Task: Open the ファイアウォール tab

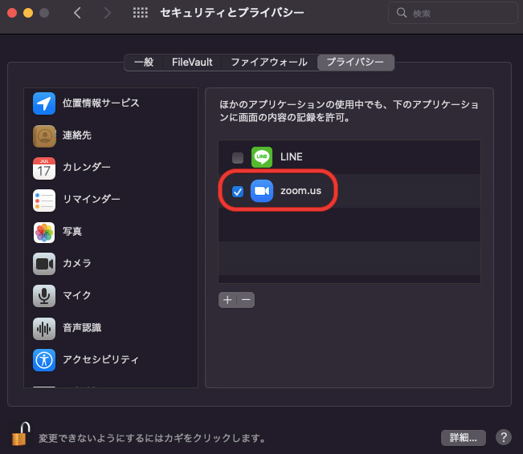Action: 268,62
